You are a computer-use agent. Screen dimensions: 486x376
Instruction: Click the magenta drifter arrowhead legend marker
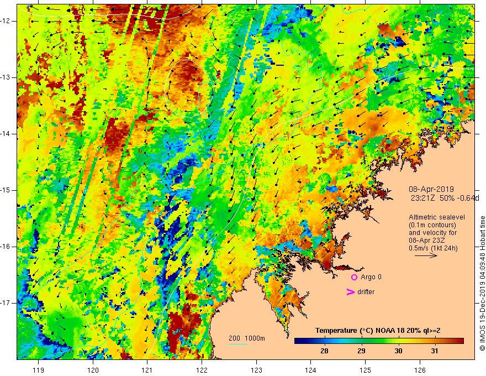pos(350,292)
